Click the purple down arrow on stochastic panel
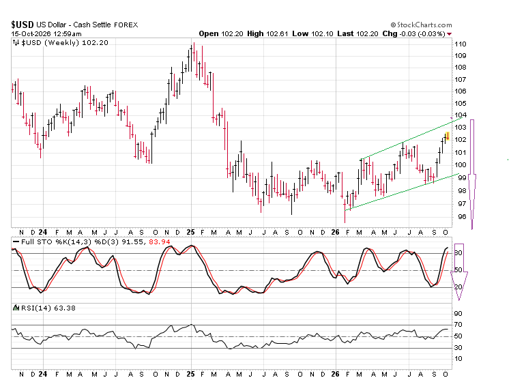The image size is (511, 380). pyautogui.click(x=459, y=272)
